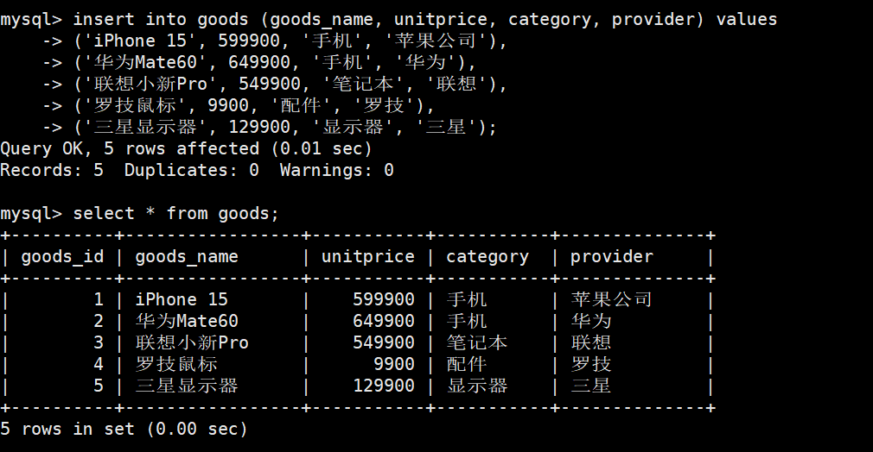The height and width of the screenshot is (452, 873).
Task: Click provider '苹果公司' in the result table
Action: point(611,299)
